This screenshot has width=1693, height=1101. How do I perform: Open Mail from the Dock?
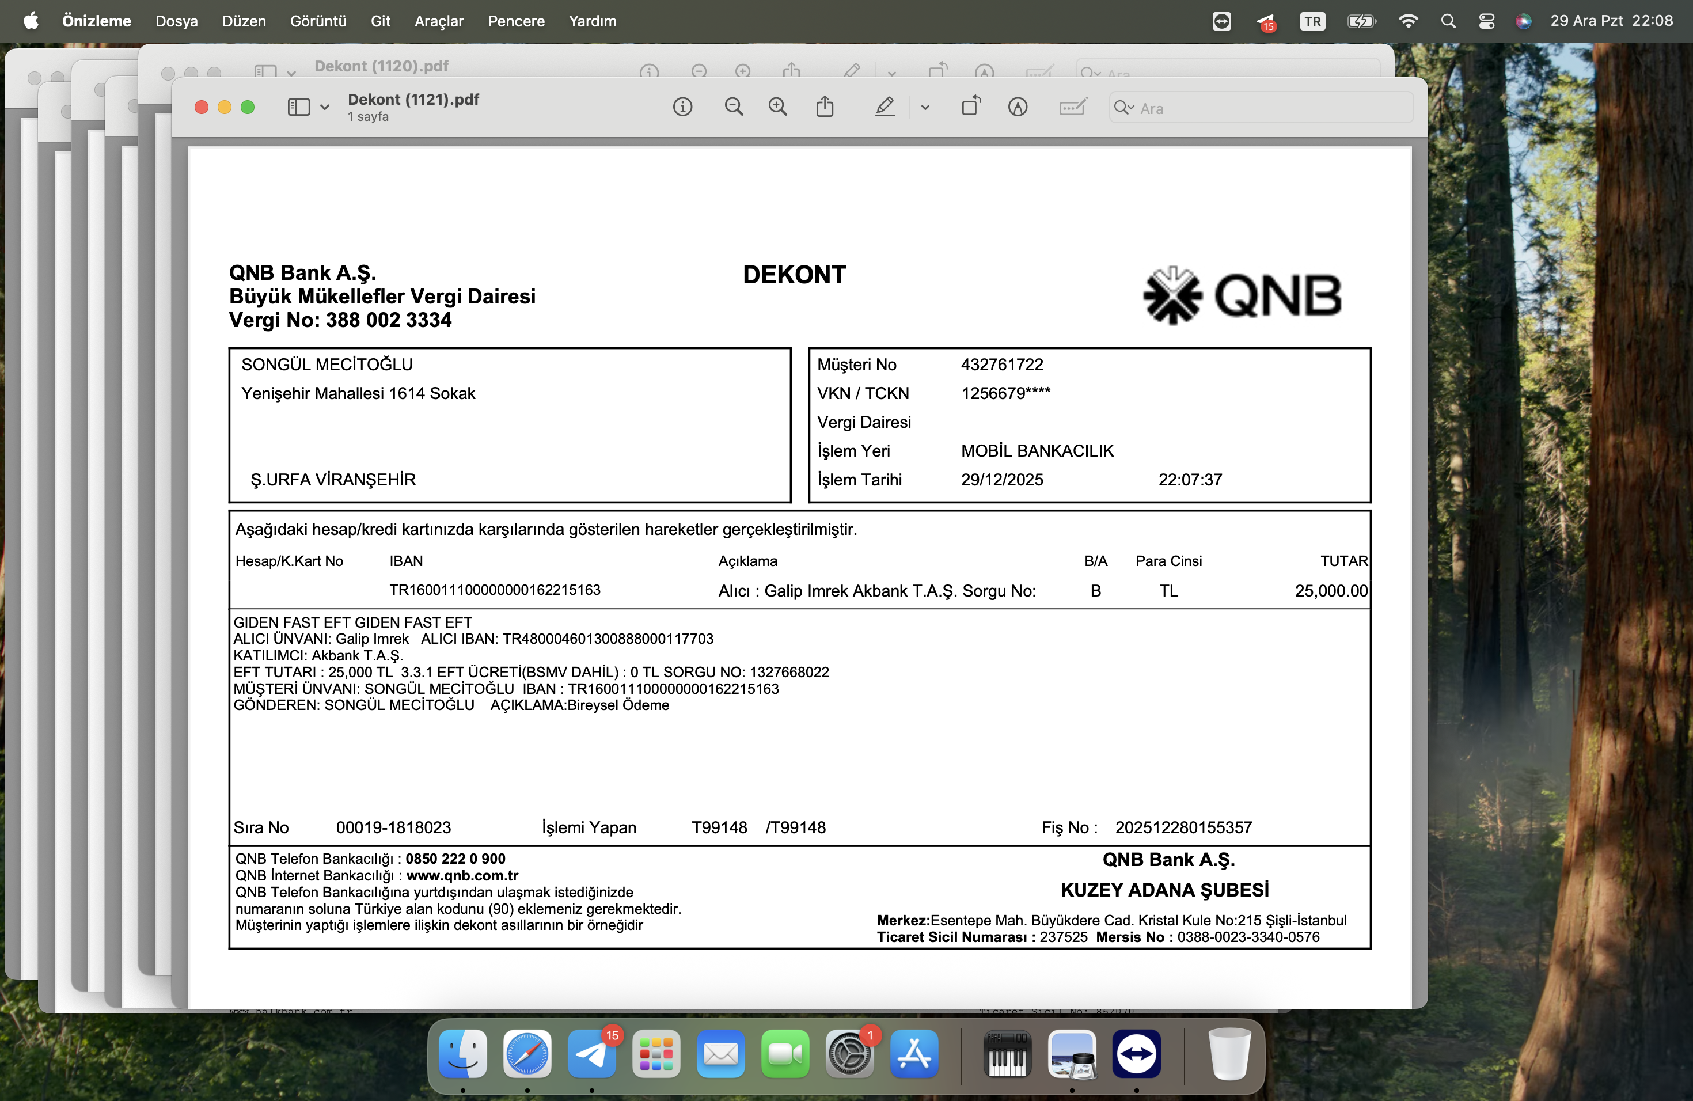pos(720,1053)
